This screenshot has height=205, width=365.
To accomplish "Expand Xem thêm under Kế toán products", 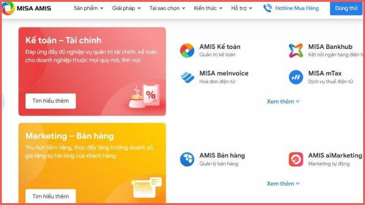I will pos(283,102).
